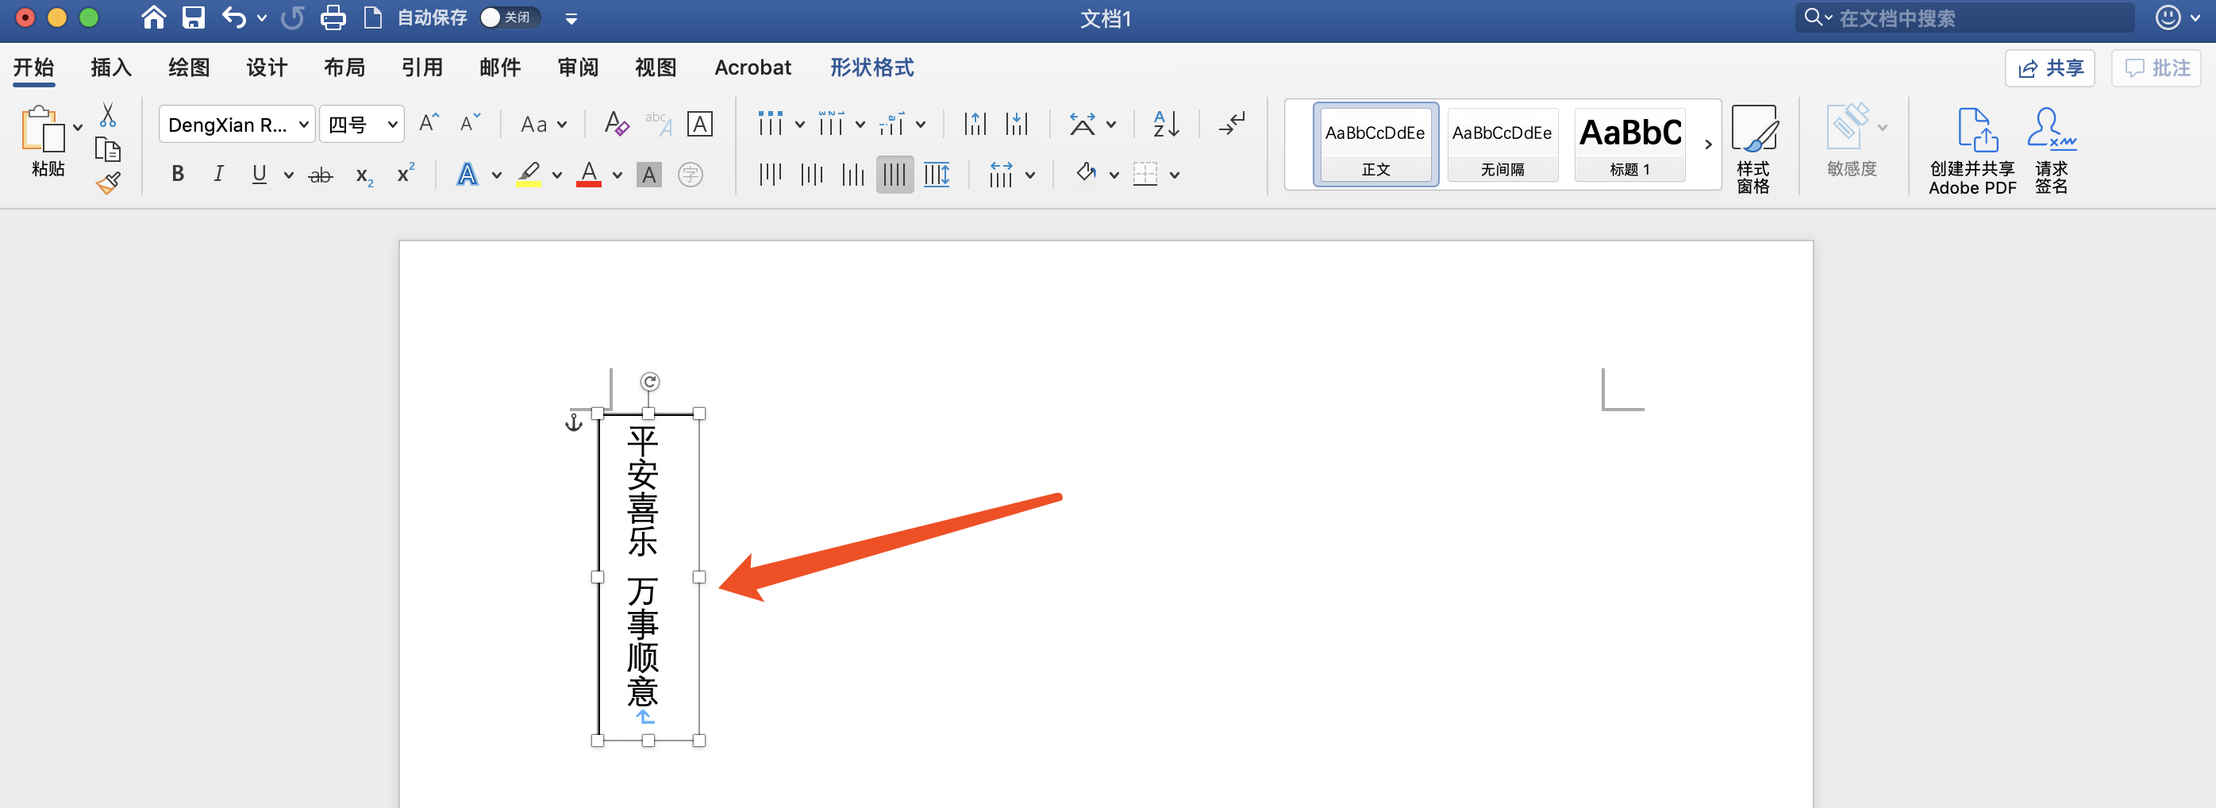Open Asian layout options icon
This screenshot has width=2216, height=808.
coord(1082,124)
